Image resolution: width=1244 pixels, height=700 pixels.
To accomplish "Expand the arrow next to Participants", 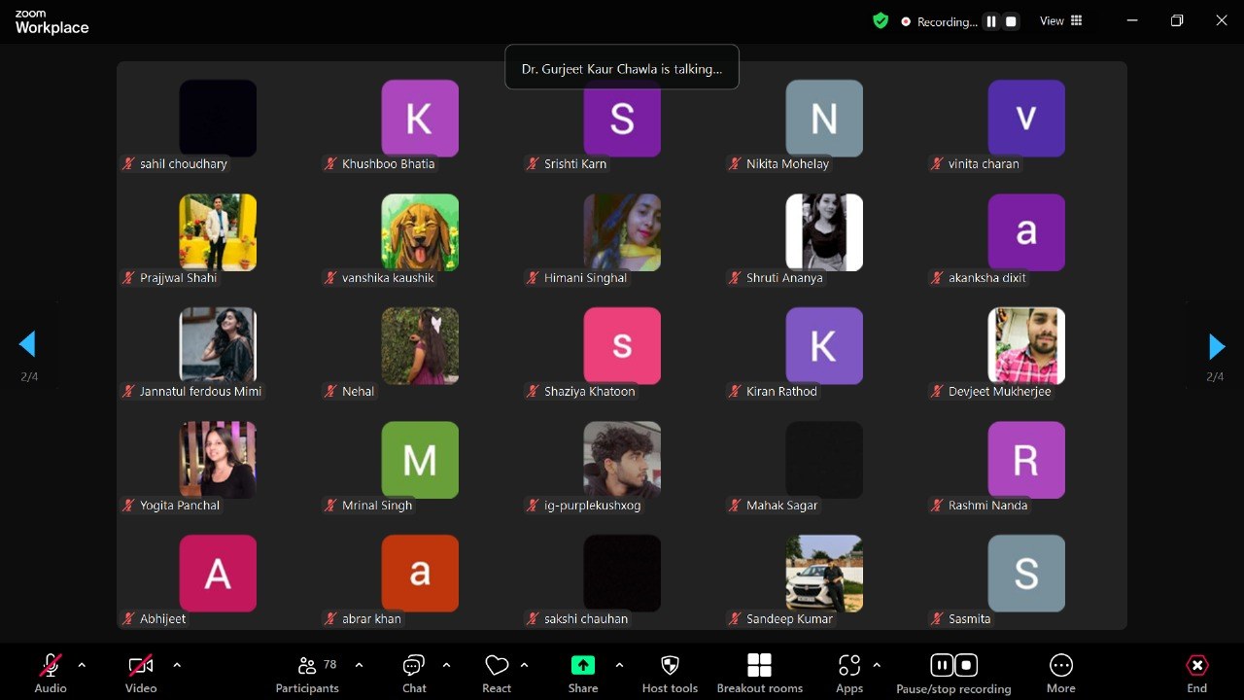I will click(359, 665).
